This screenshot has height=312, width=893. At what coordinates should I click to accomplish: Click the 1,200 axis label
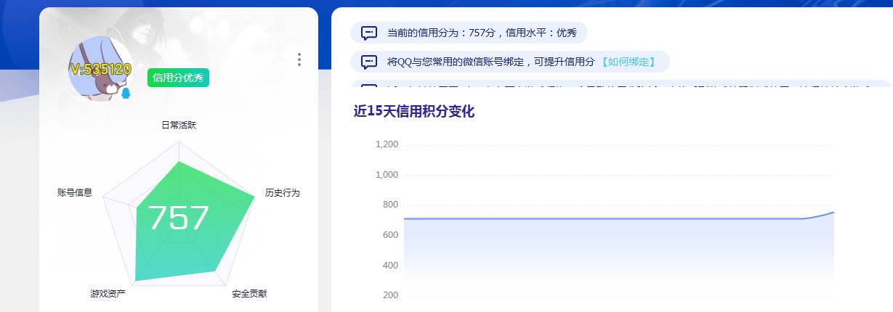click(387, 144)
